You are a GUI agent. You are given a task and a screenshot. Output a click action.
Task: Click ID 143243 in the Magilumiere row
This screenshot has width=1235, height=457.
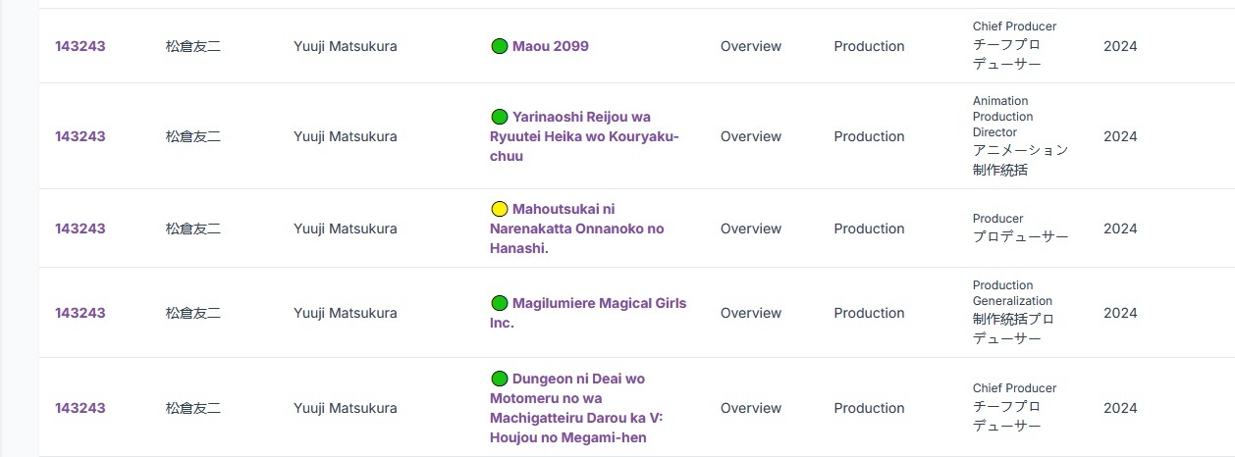coord(80,313)
